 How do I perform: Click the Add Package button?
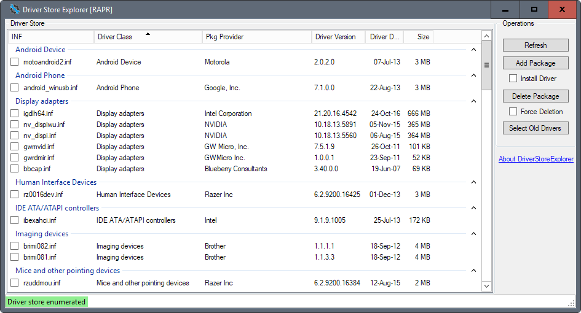tap(536, 63)
